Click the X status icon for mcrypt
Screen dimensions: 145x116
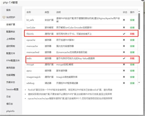coord(124,64)
